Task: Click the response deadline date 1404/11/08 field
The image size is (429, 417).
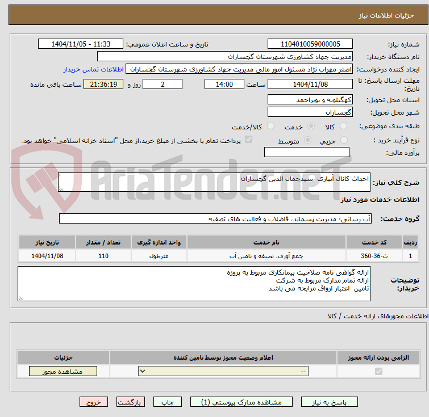Action: pos(310,84)
